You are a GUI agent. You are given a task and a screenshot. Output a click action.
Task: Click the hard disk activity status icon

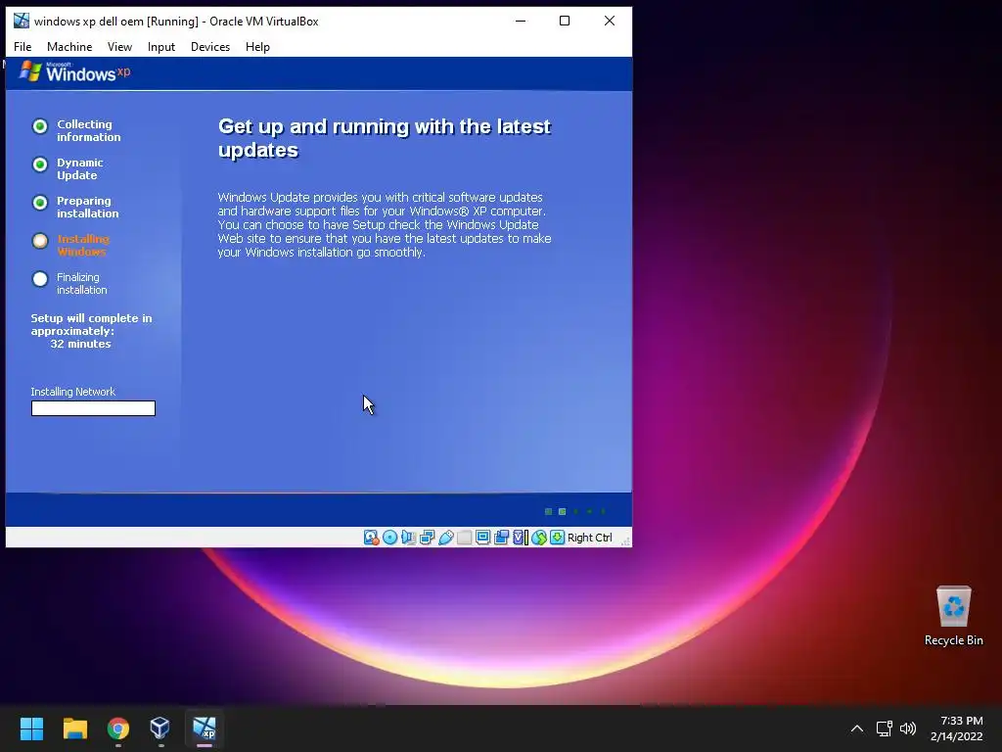(371, 538)
